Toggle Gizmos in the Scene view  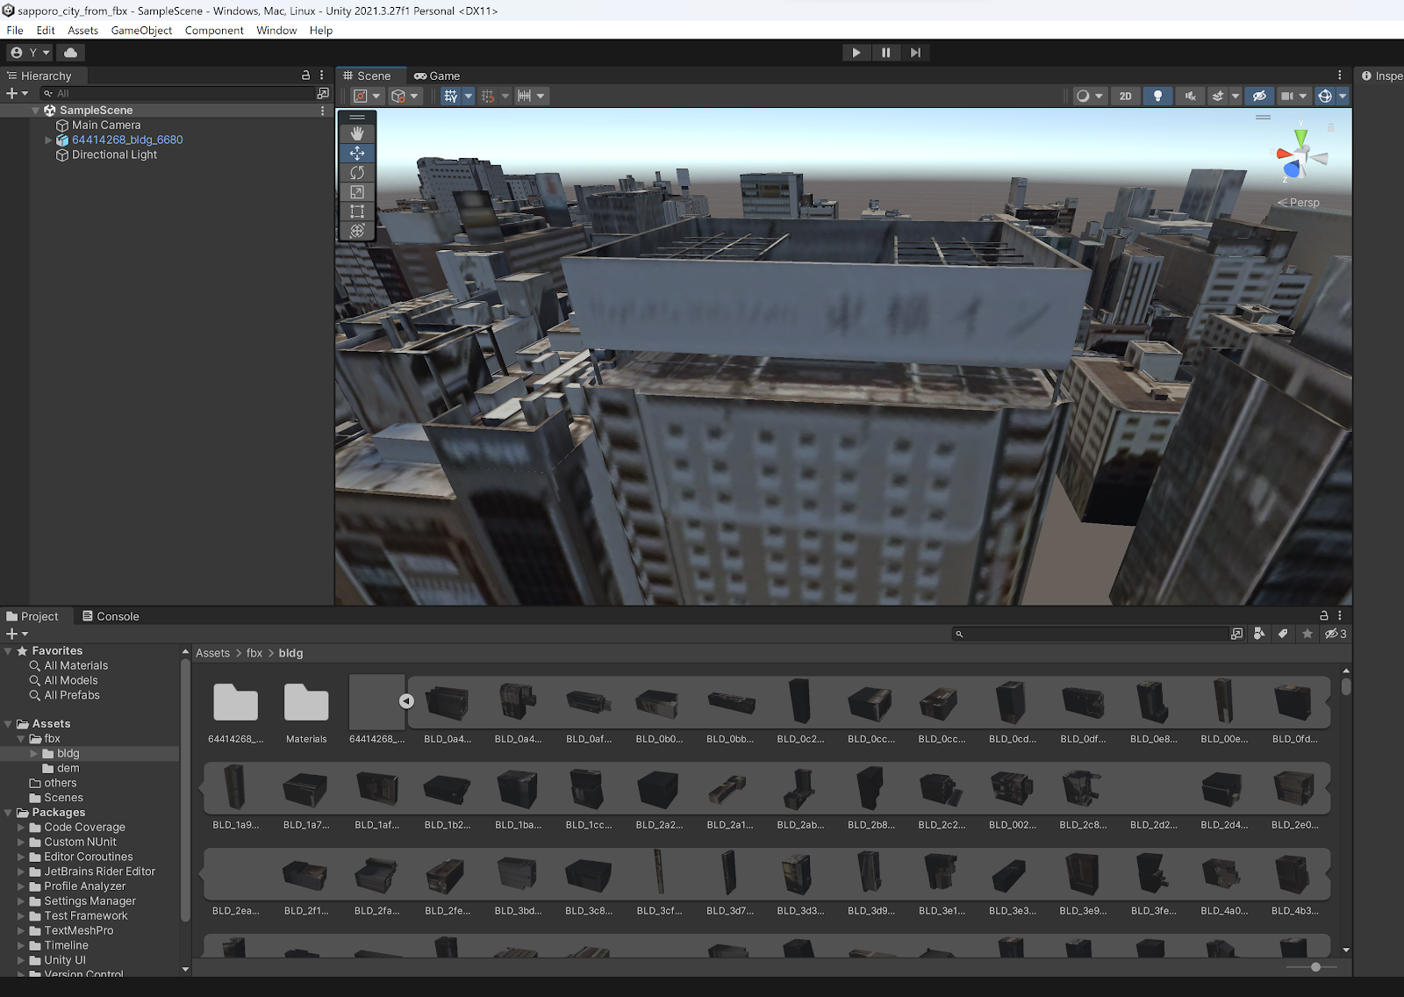pyautogui.click(x=1325, y=97)
